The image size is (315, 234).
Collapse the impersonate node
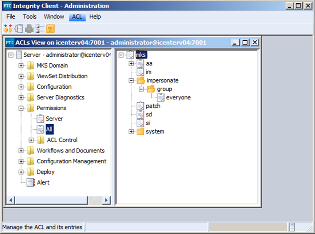click(x=131, y=80)
